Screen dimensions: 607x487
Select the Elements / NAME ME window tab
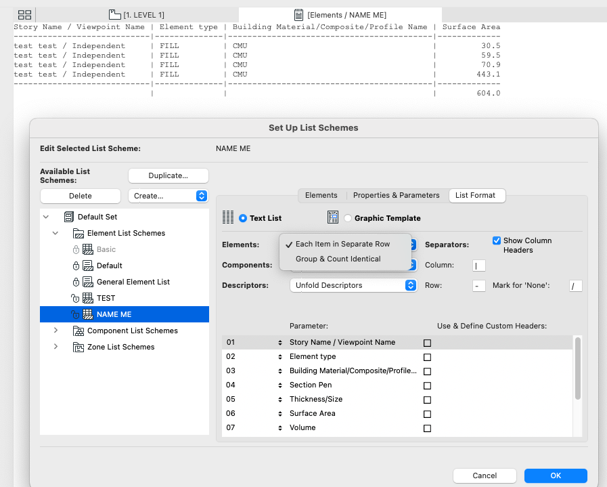click(340, 15)
